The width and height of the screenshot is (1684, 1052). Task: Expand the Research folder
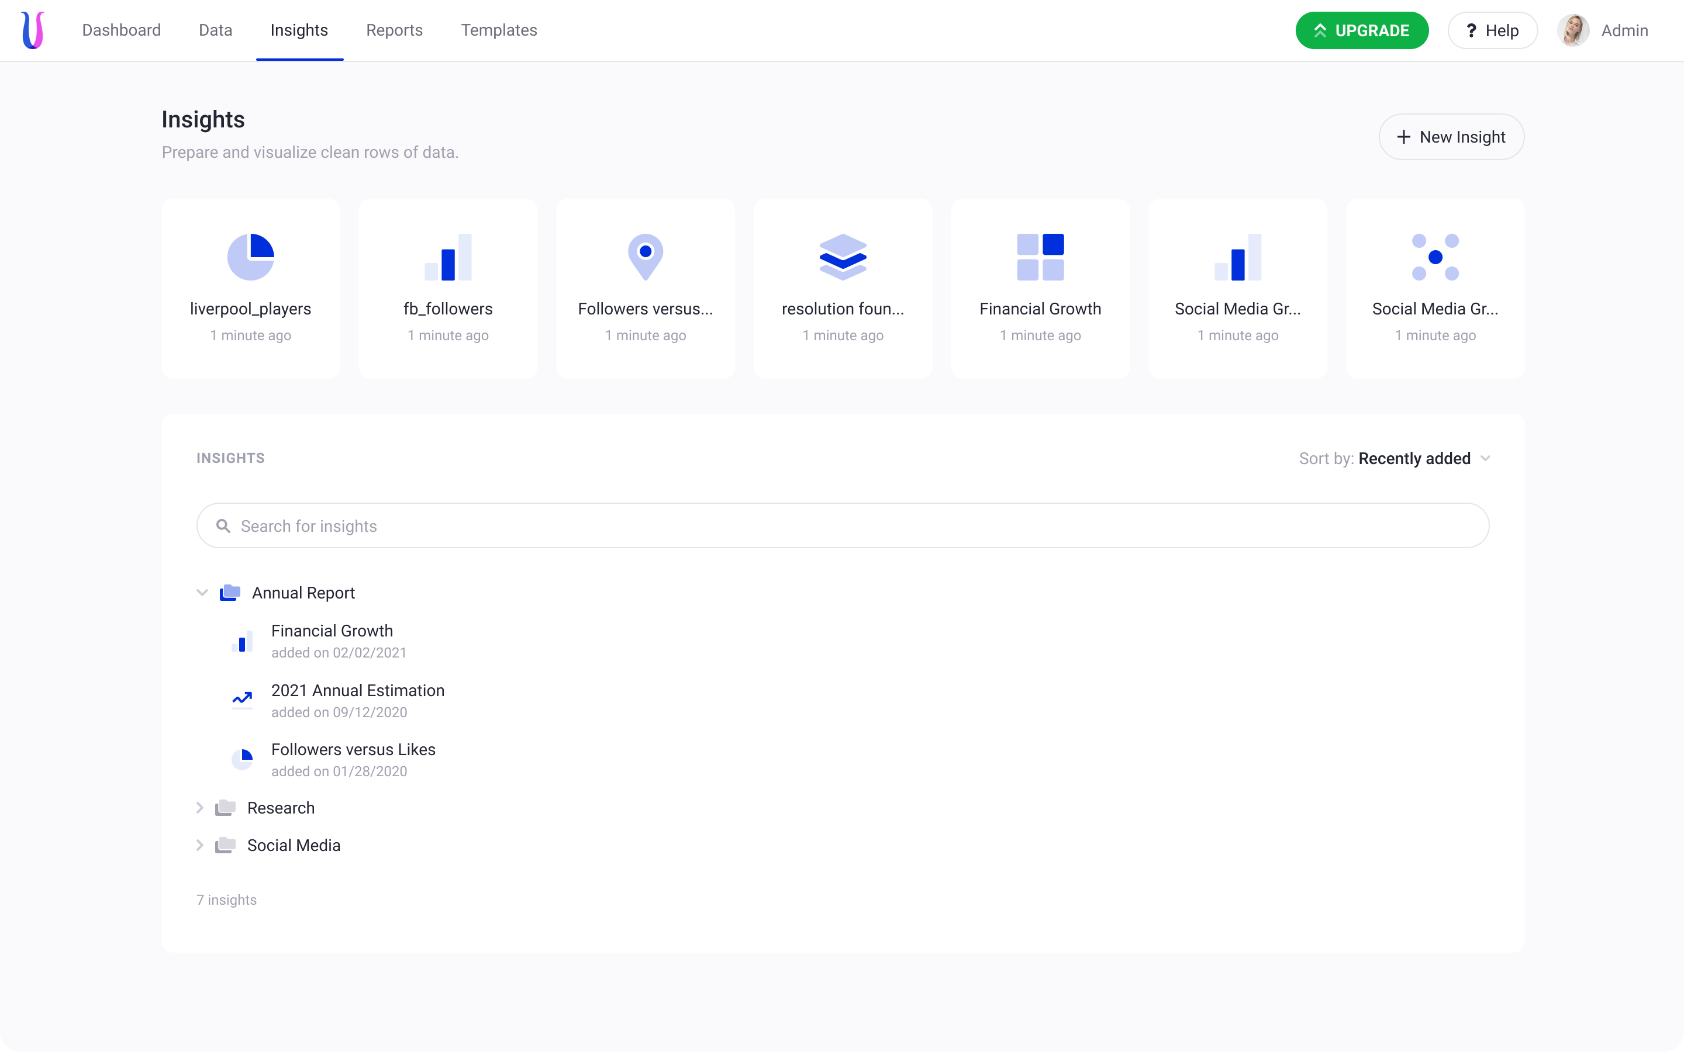200,808
